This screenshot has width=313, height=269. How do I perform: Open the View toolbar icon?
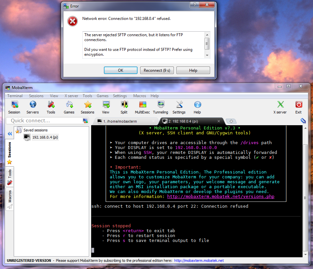[x=106, y=107]
